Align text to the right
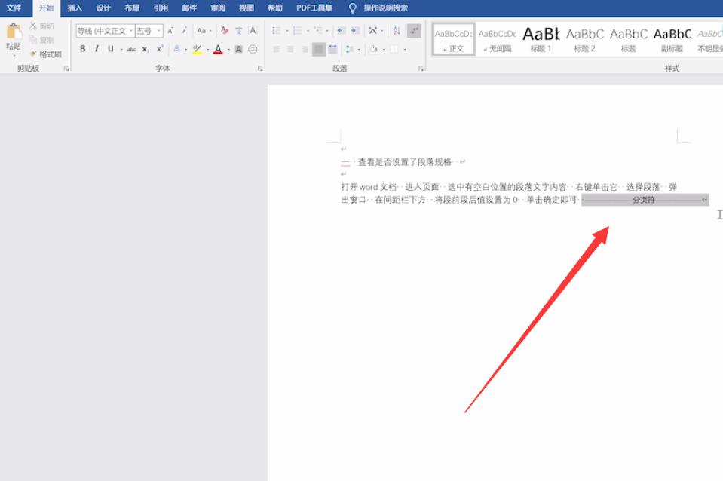The height and width of the screenshot is (481, 723). 305,49
